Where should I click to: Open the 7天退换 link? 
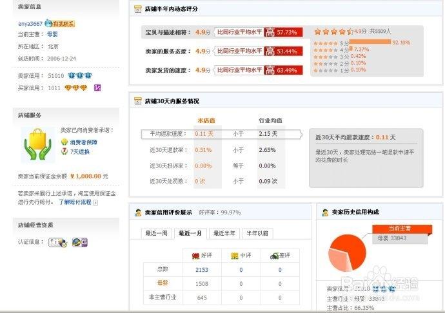click(80, 152)
